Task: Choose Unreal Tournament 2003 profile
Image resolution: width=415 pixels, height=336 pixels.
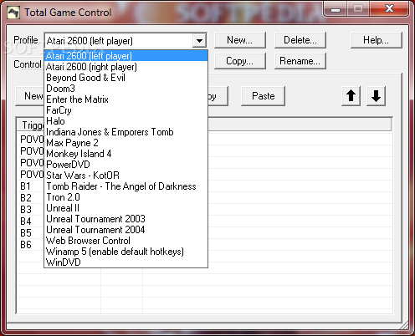Action: click(126, 219)
